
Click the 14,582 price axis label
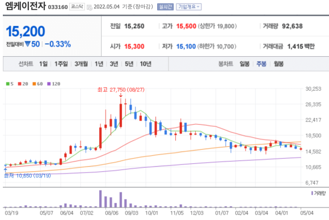pos(313,151)
